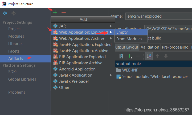Expand the JavaFx Application submenu arrow
192x115 pixels.
tap(111, 75)
